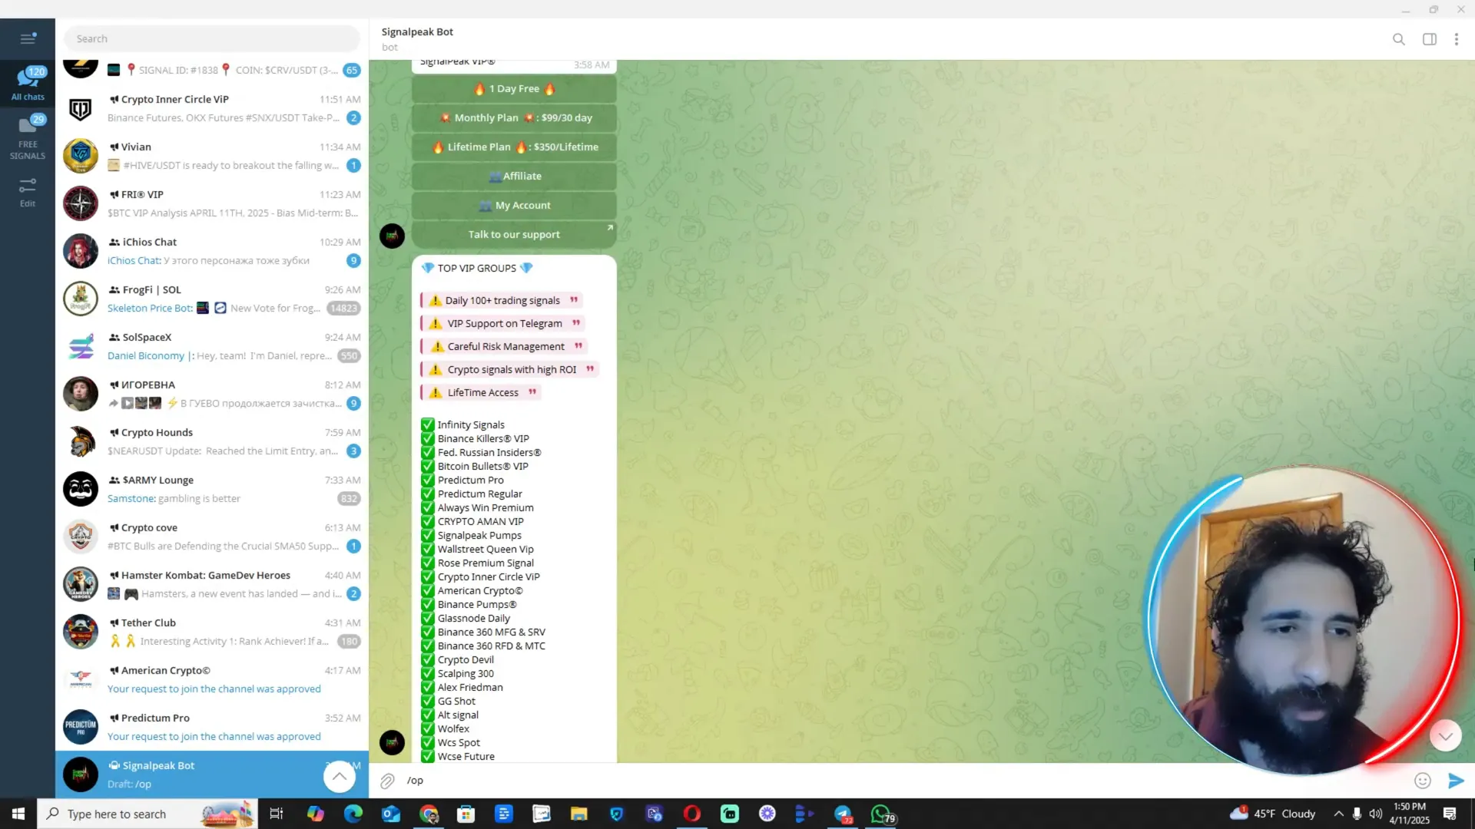The image size is (1475, 829).
Task: Open the emoji picker smiley icon
Action: coord(1422,781)
